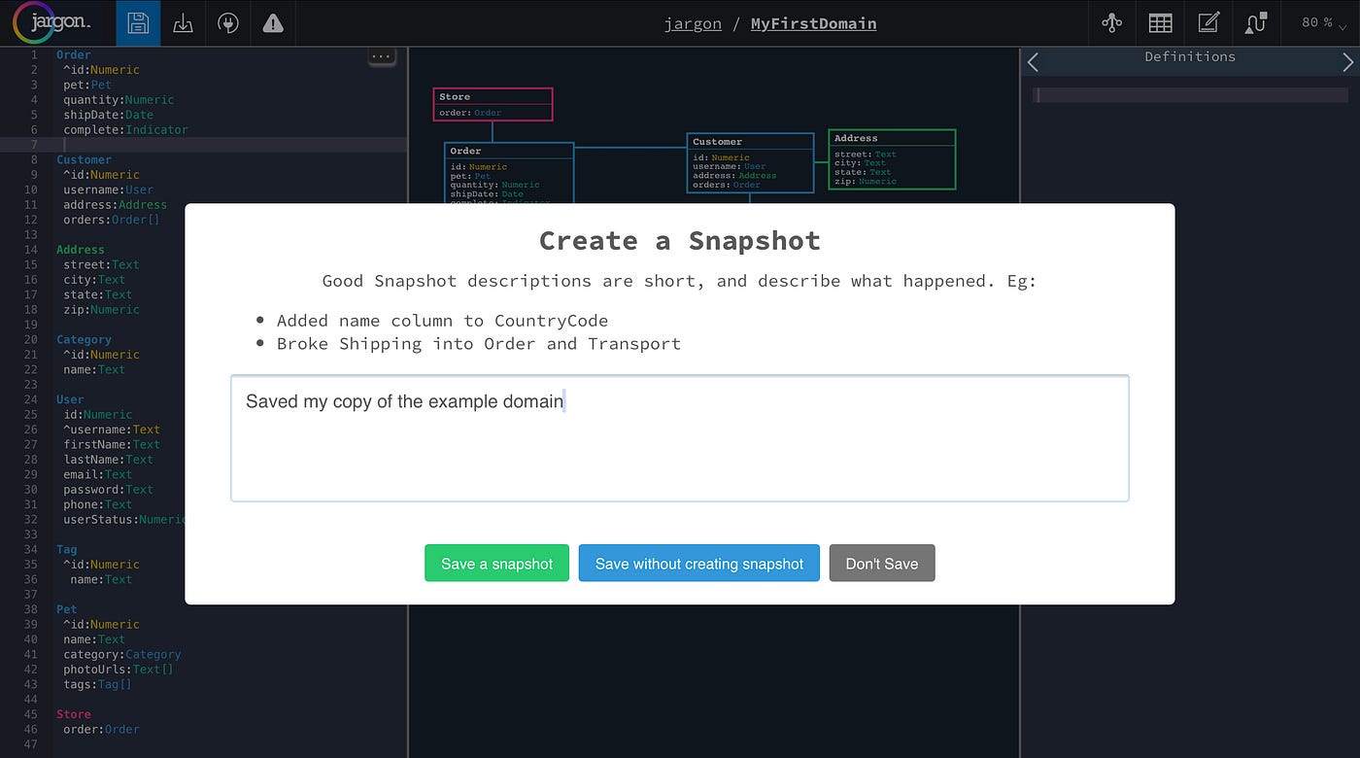Open the jargon breadcrumb link
Screen dimensions: 1360x758
693,23
